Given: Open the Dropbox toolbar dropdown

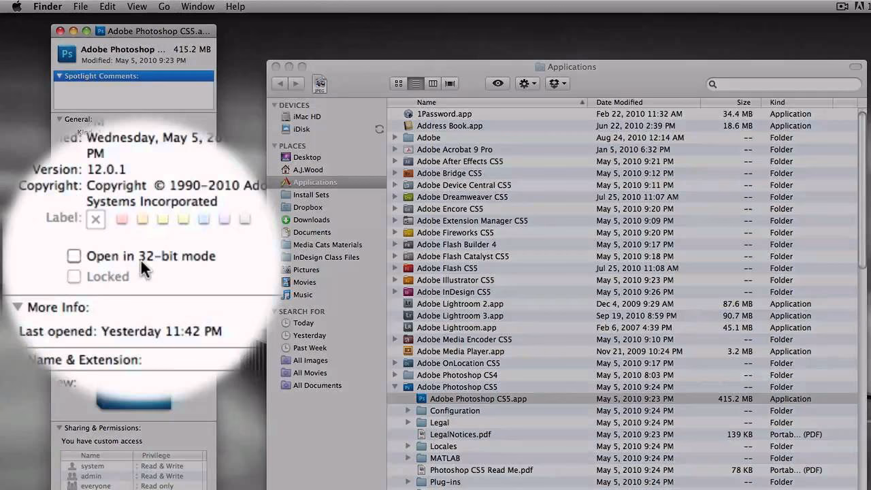Looking at the screenshot, I should (557, 84).
